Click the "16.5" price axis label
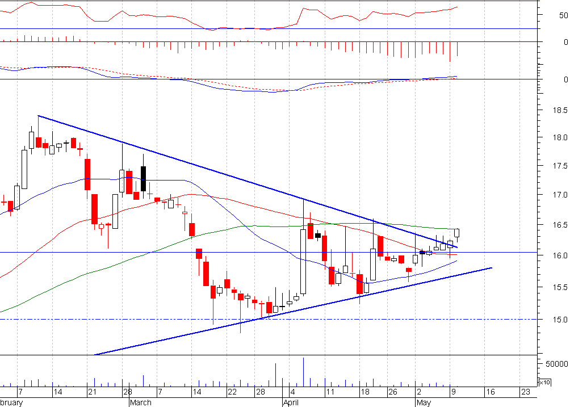 click(559, 225)
